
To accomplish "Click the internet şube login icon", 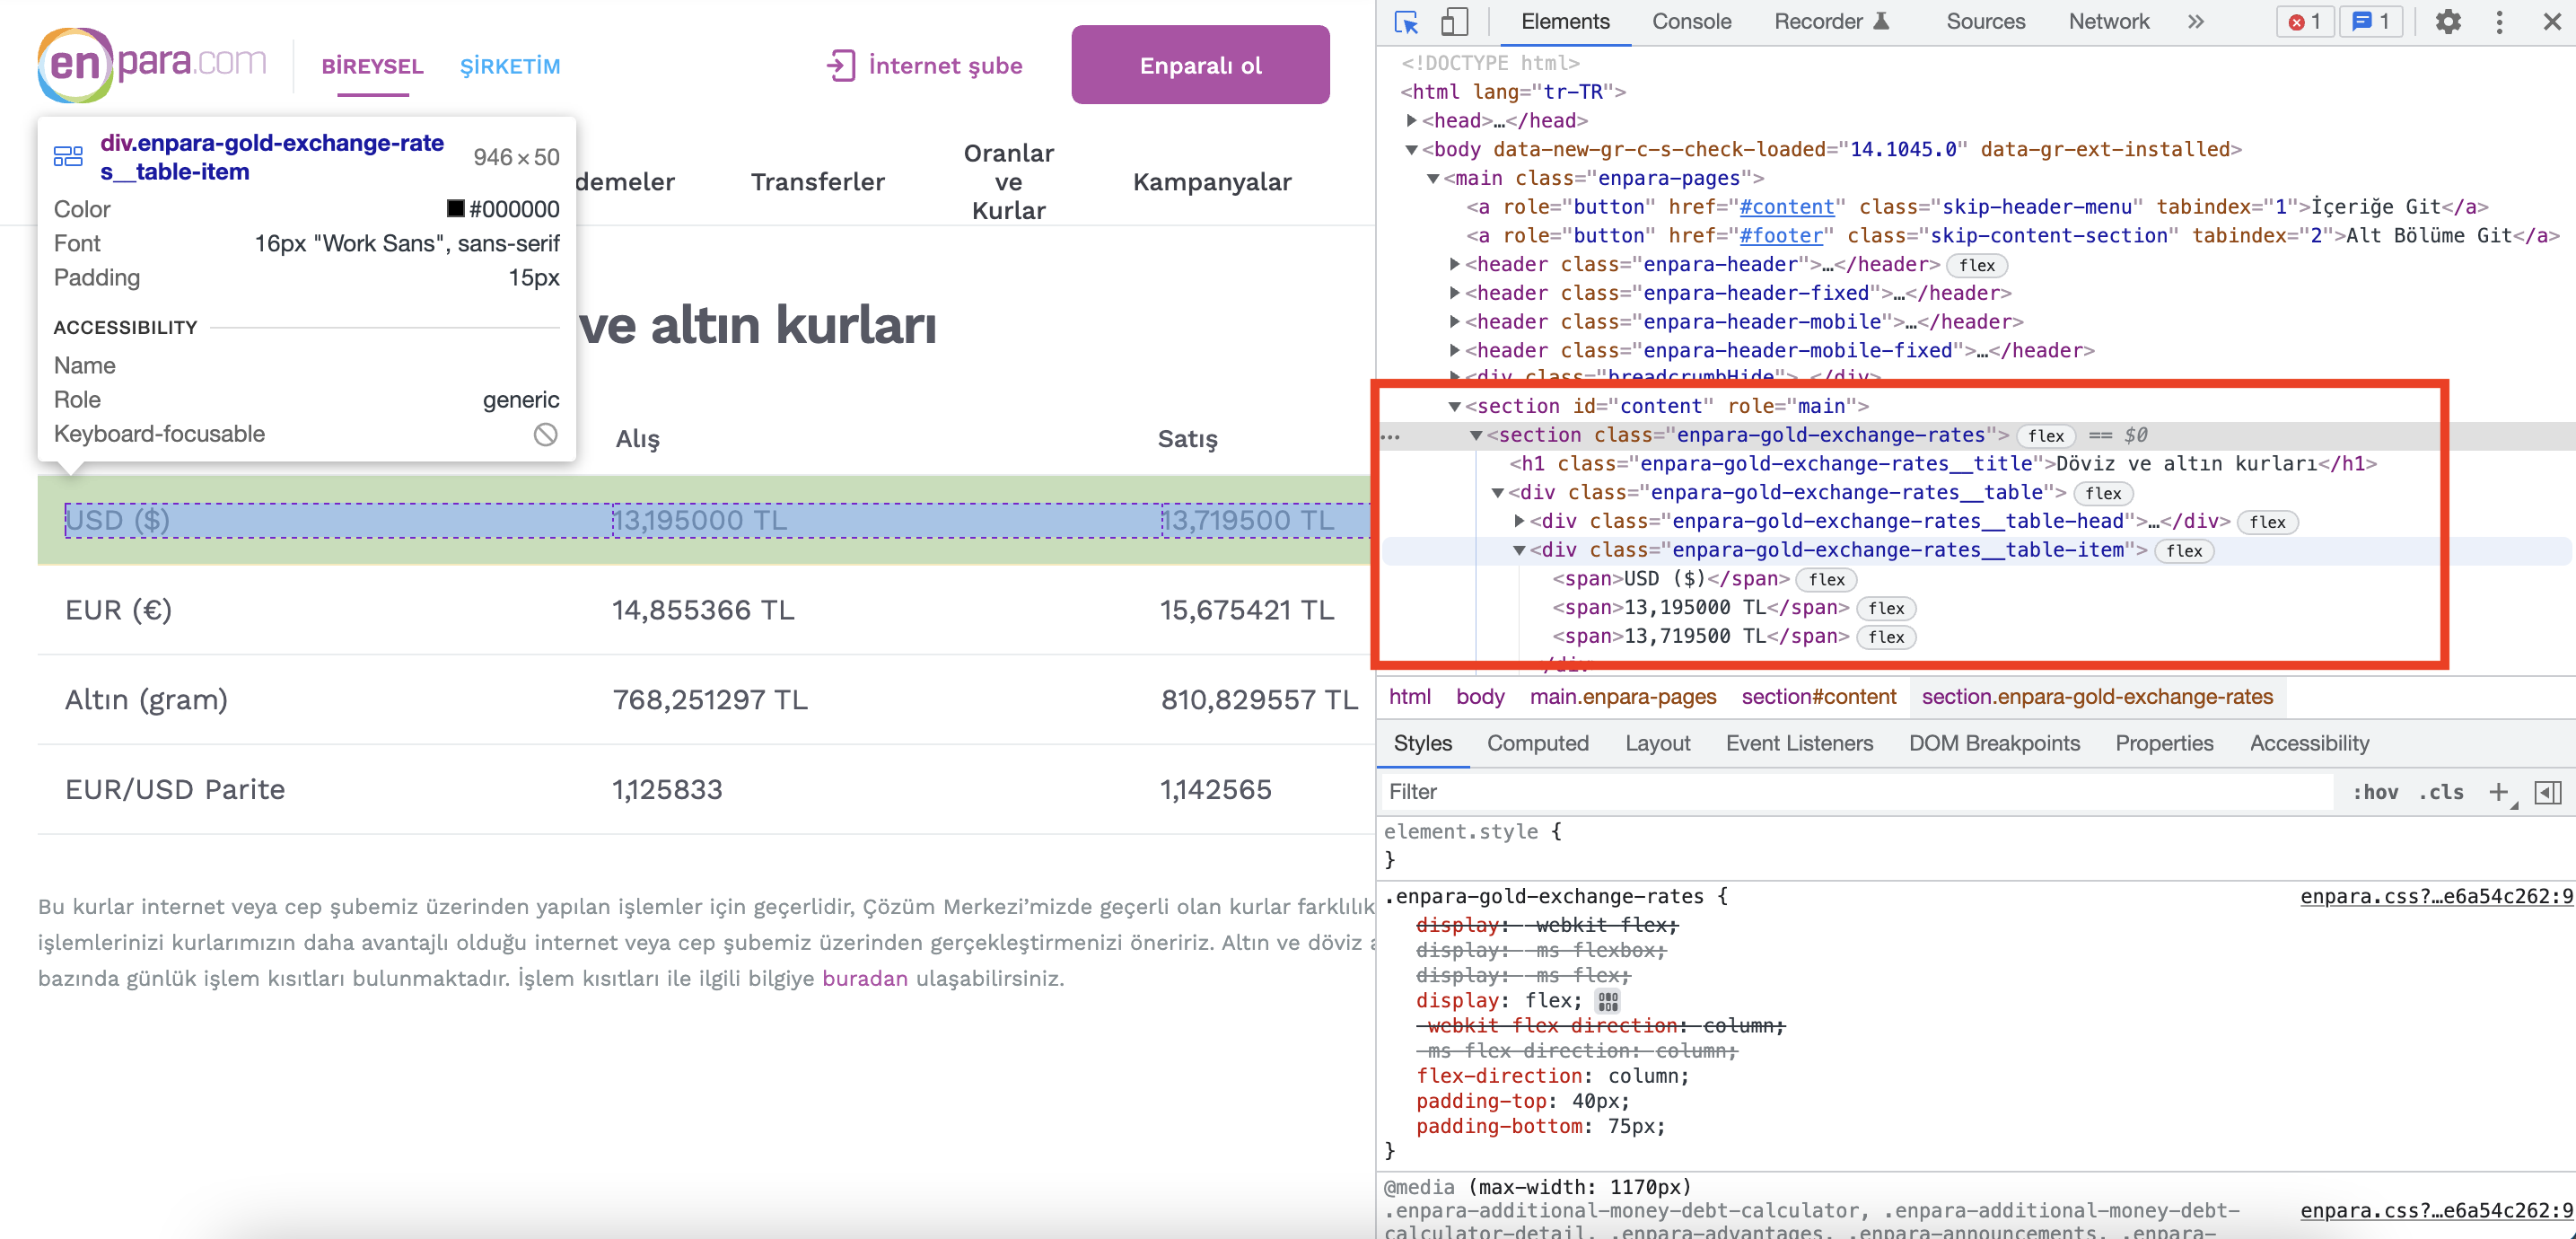I will click(x=840, y=66).
